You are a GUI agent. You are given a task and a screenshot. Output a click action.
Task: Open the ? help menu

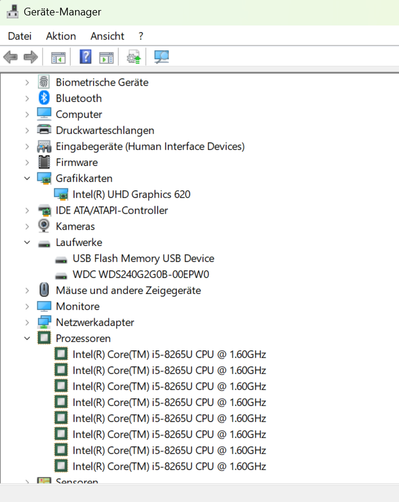point(141,36)
